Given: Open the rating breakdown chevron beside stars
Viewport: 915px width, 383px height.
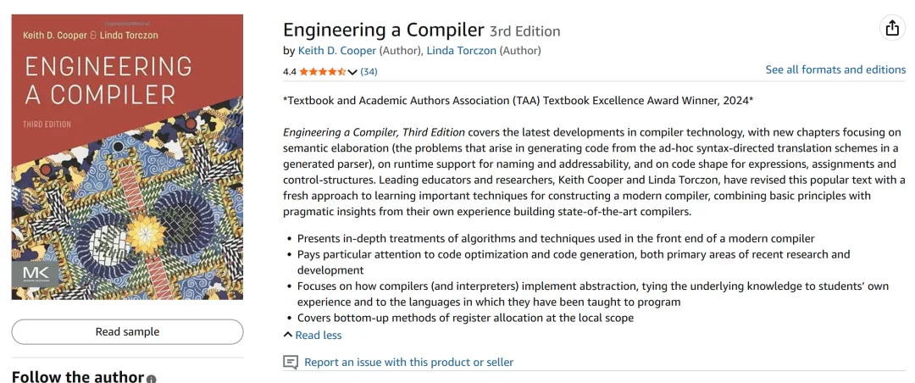Looking at the screenshot, I should tap(352, 72).
